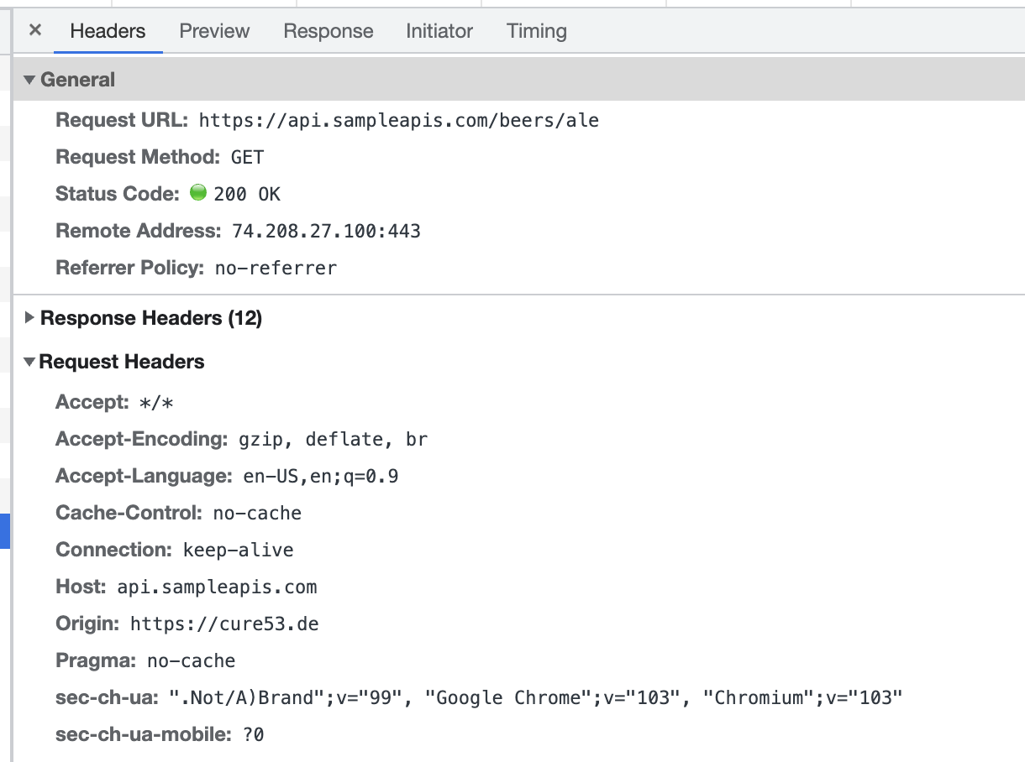Close the request details panel
This screenshot has width=1025, height=762.
click(34, 30)
